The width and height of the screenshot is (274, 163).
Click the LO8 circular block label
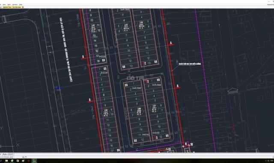tap(139, 111)
